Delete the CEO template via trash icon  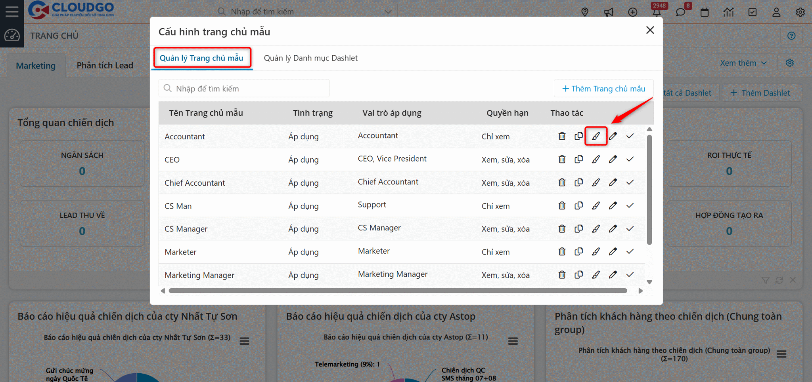pyautogui.click(x=562, y=159)
